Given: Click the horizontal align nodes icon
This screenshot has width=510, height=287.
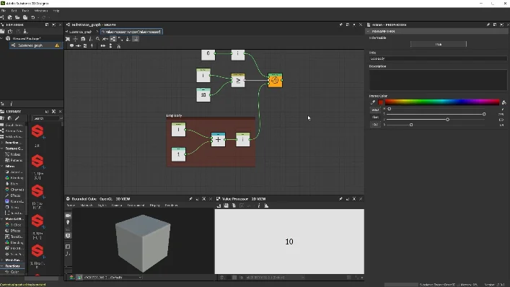Looking at the screenshot, I should (x=102, y=46).
